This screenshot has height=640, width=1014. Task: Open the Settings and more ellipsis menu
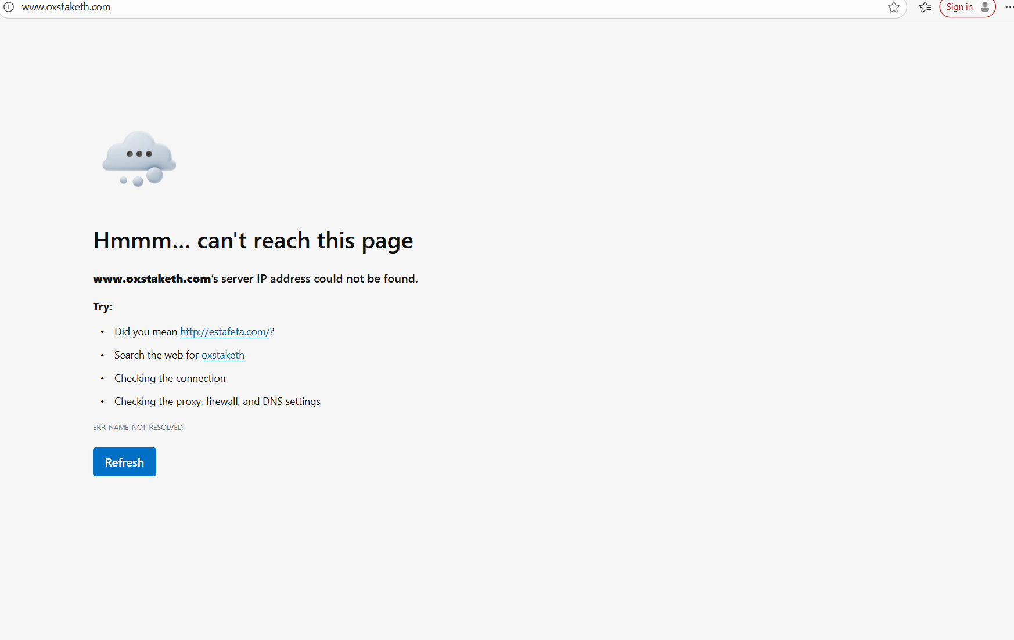coord(1009,7)
